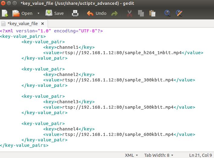Create a new document with toolbar icon

pyautogui.click(x=5, y=13)
